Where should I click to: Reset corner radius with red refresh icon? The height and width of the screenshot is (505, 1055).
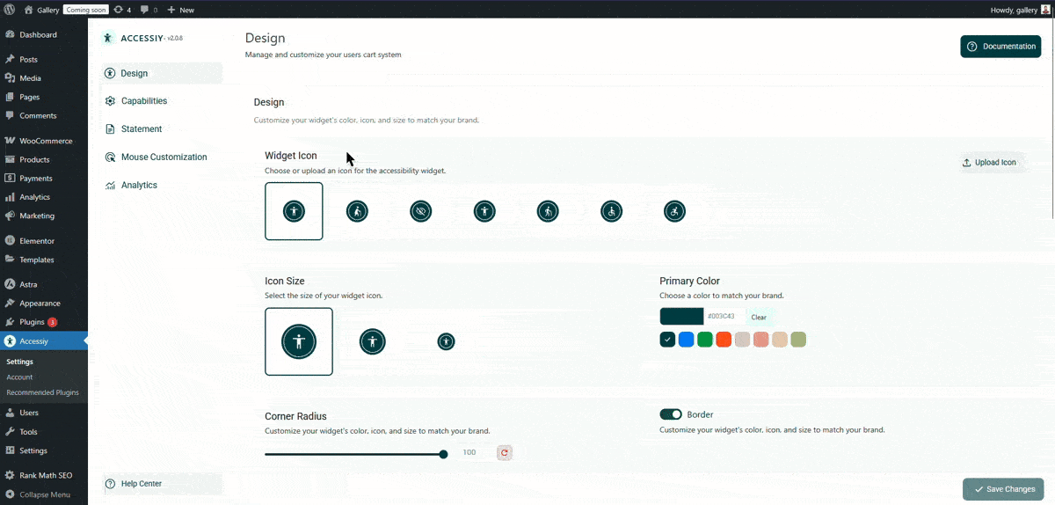click(x=505, y=453)
